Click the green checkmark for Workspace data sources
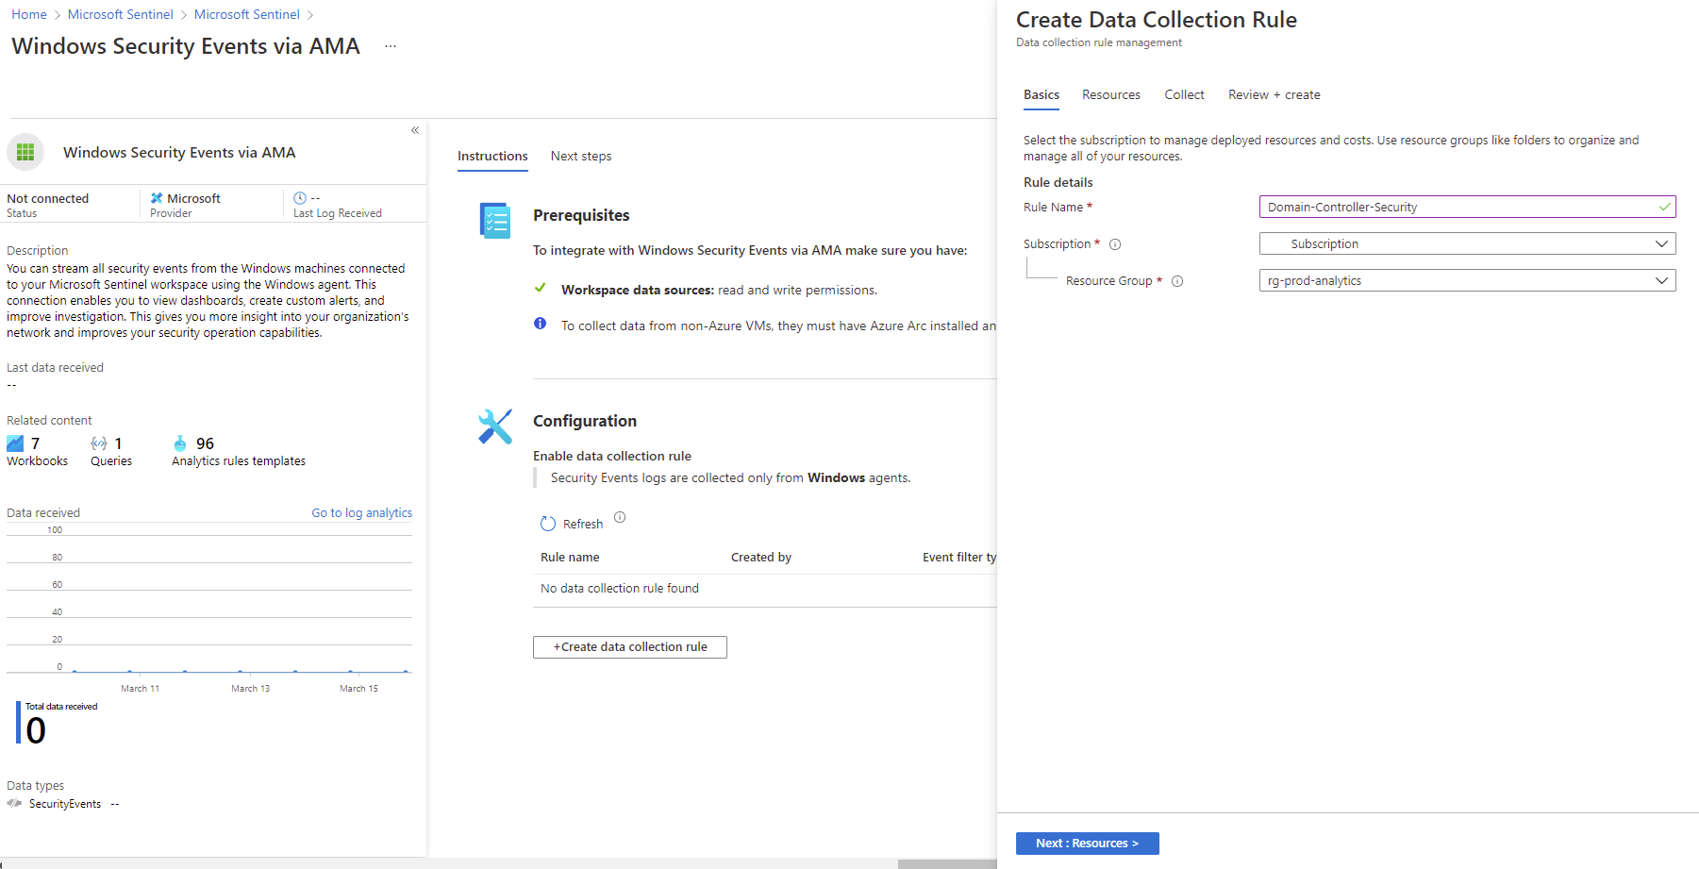 541,288
